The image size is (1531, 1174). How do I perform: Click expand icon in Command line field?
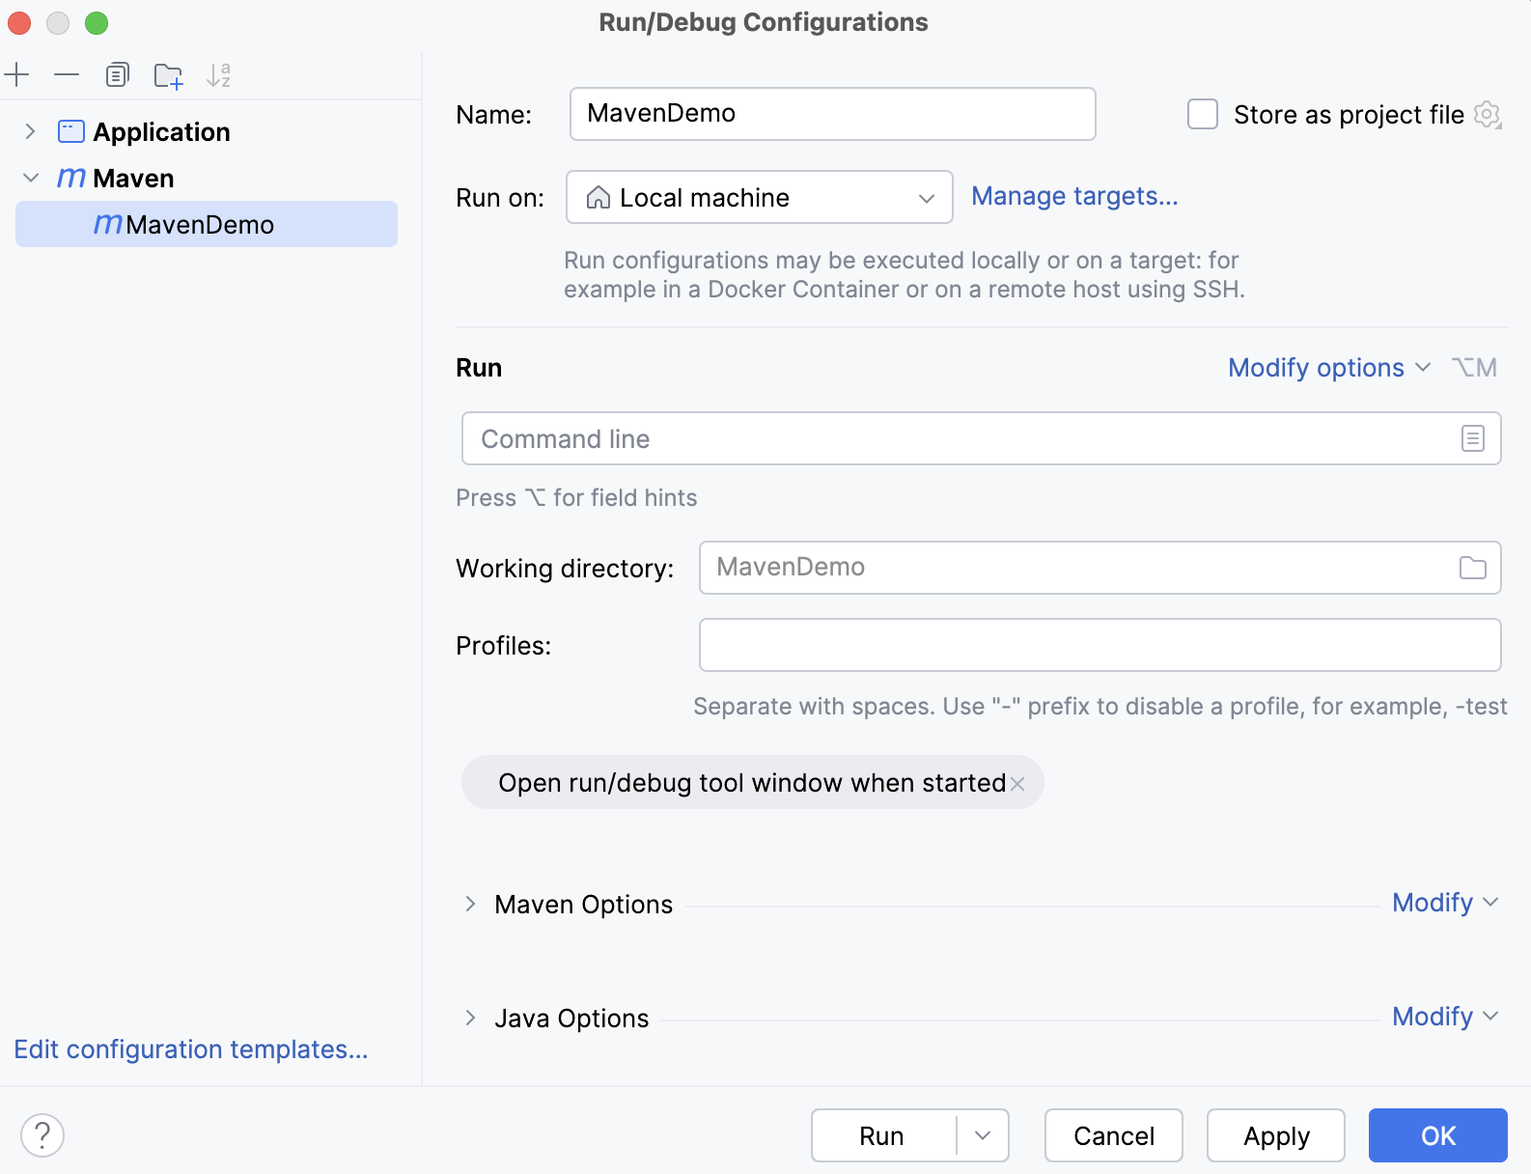click(1472, 438)
